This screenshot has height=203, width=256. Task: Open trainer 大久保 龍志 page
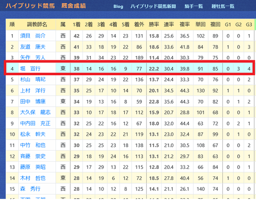35,112
